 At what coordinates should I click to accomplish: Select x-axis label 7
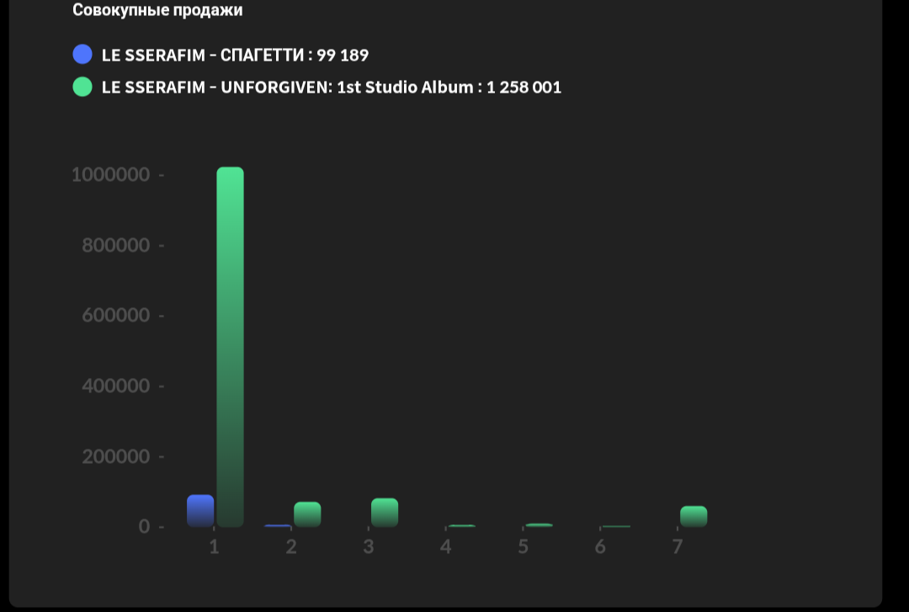(678, 547)
